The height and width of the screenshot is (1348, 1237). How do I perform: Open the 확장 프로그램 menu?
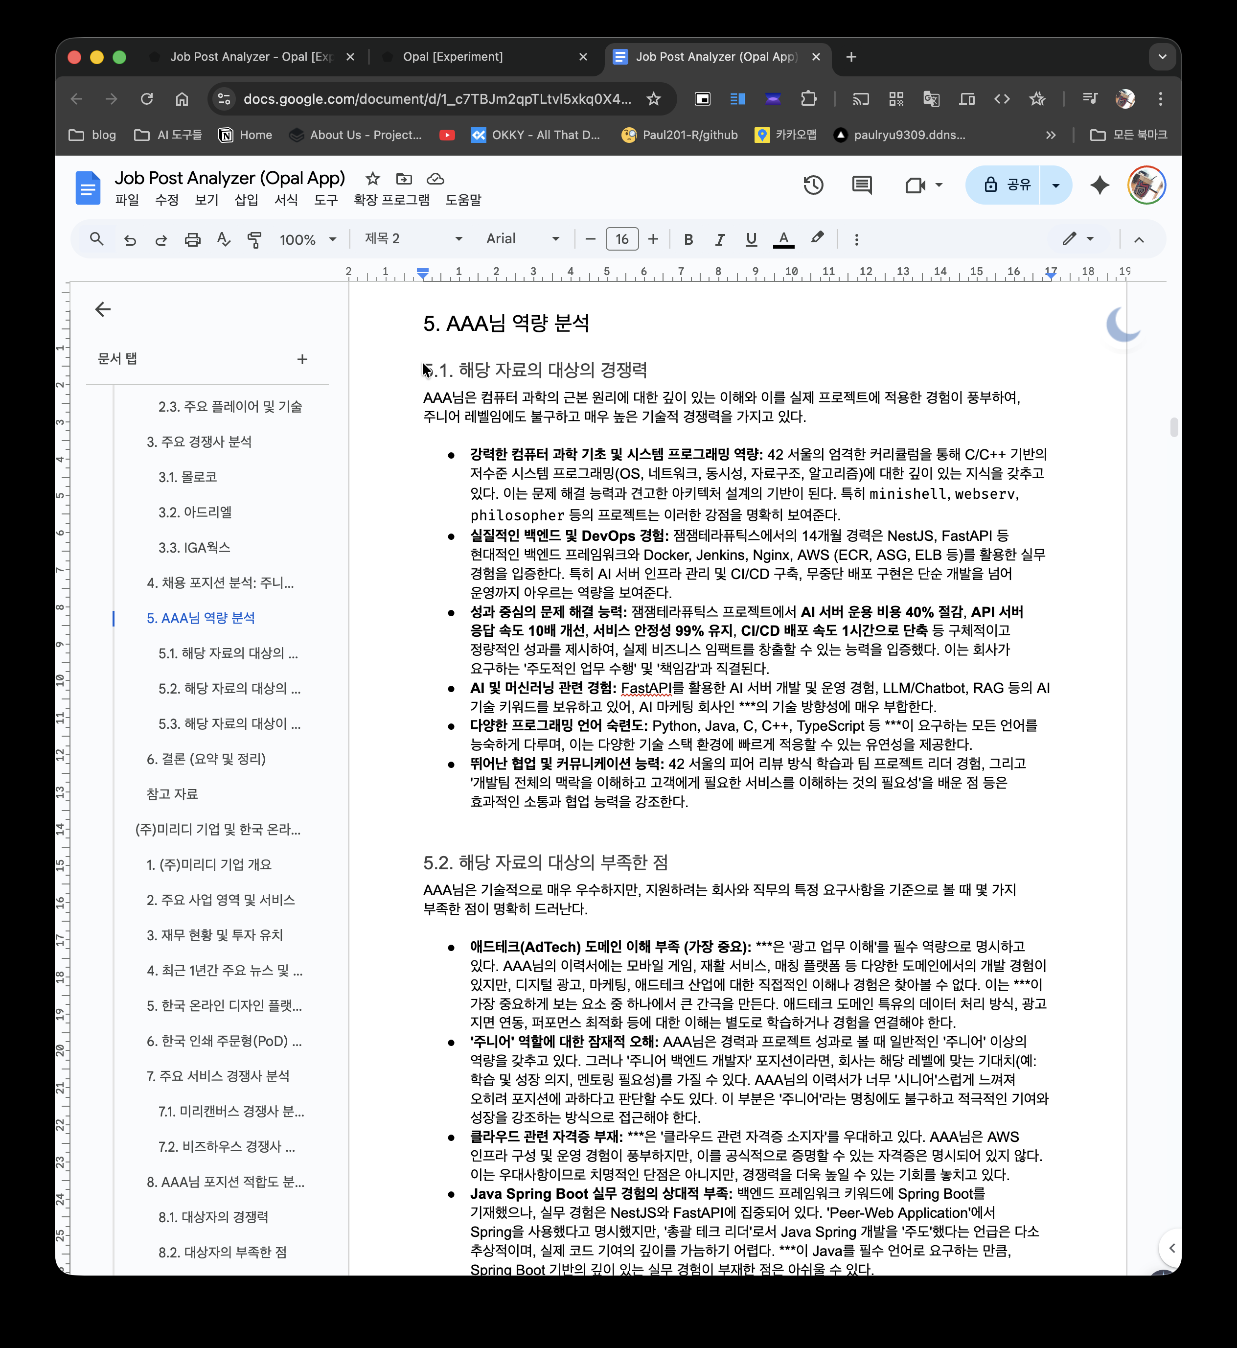[391, 200]
